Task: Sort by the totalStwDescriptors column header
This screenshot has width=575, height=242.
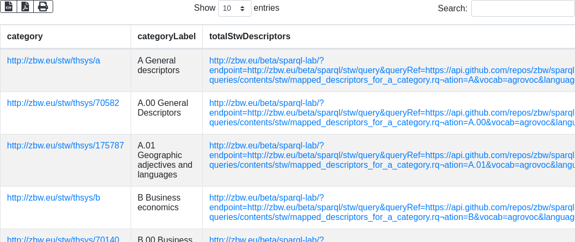Action: (250, 37)
